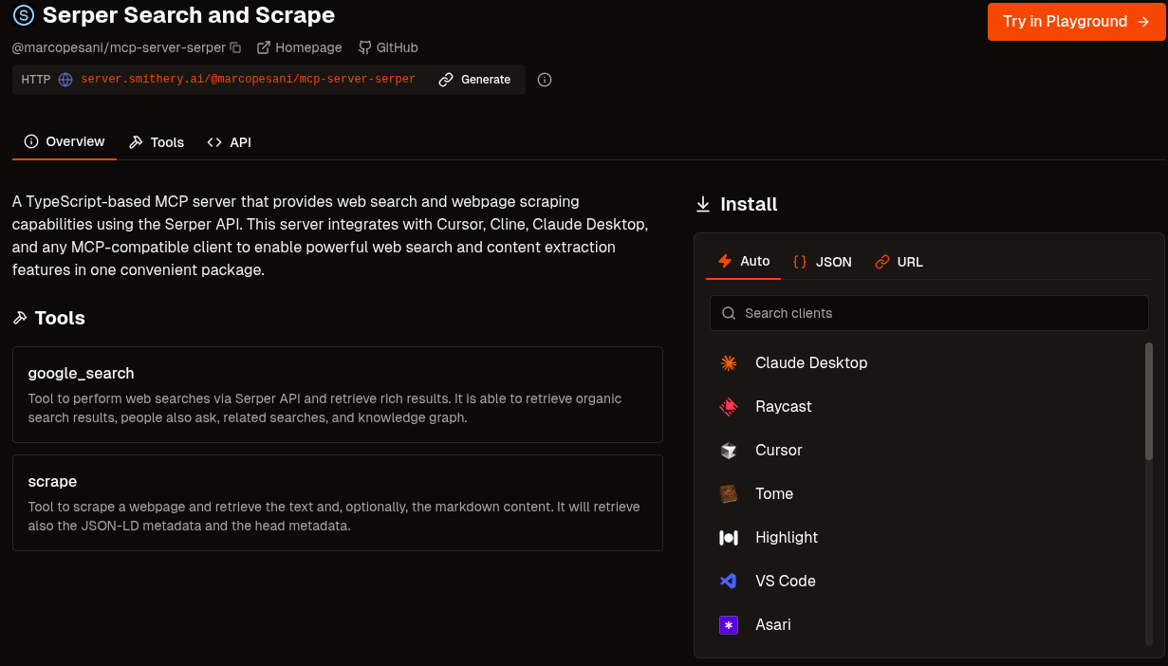Open the Homepage link
This screenshot has width=1168, height=666.
coord(299,47)
